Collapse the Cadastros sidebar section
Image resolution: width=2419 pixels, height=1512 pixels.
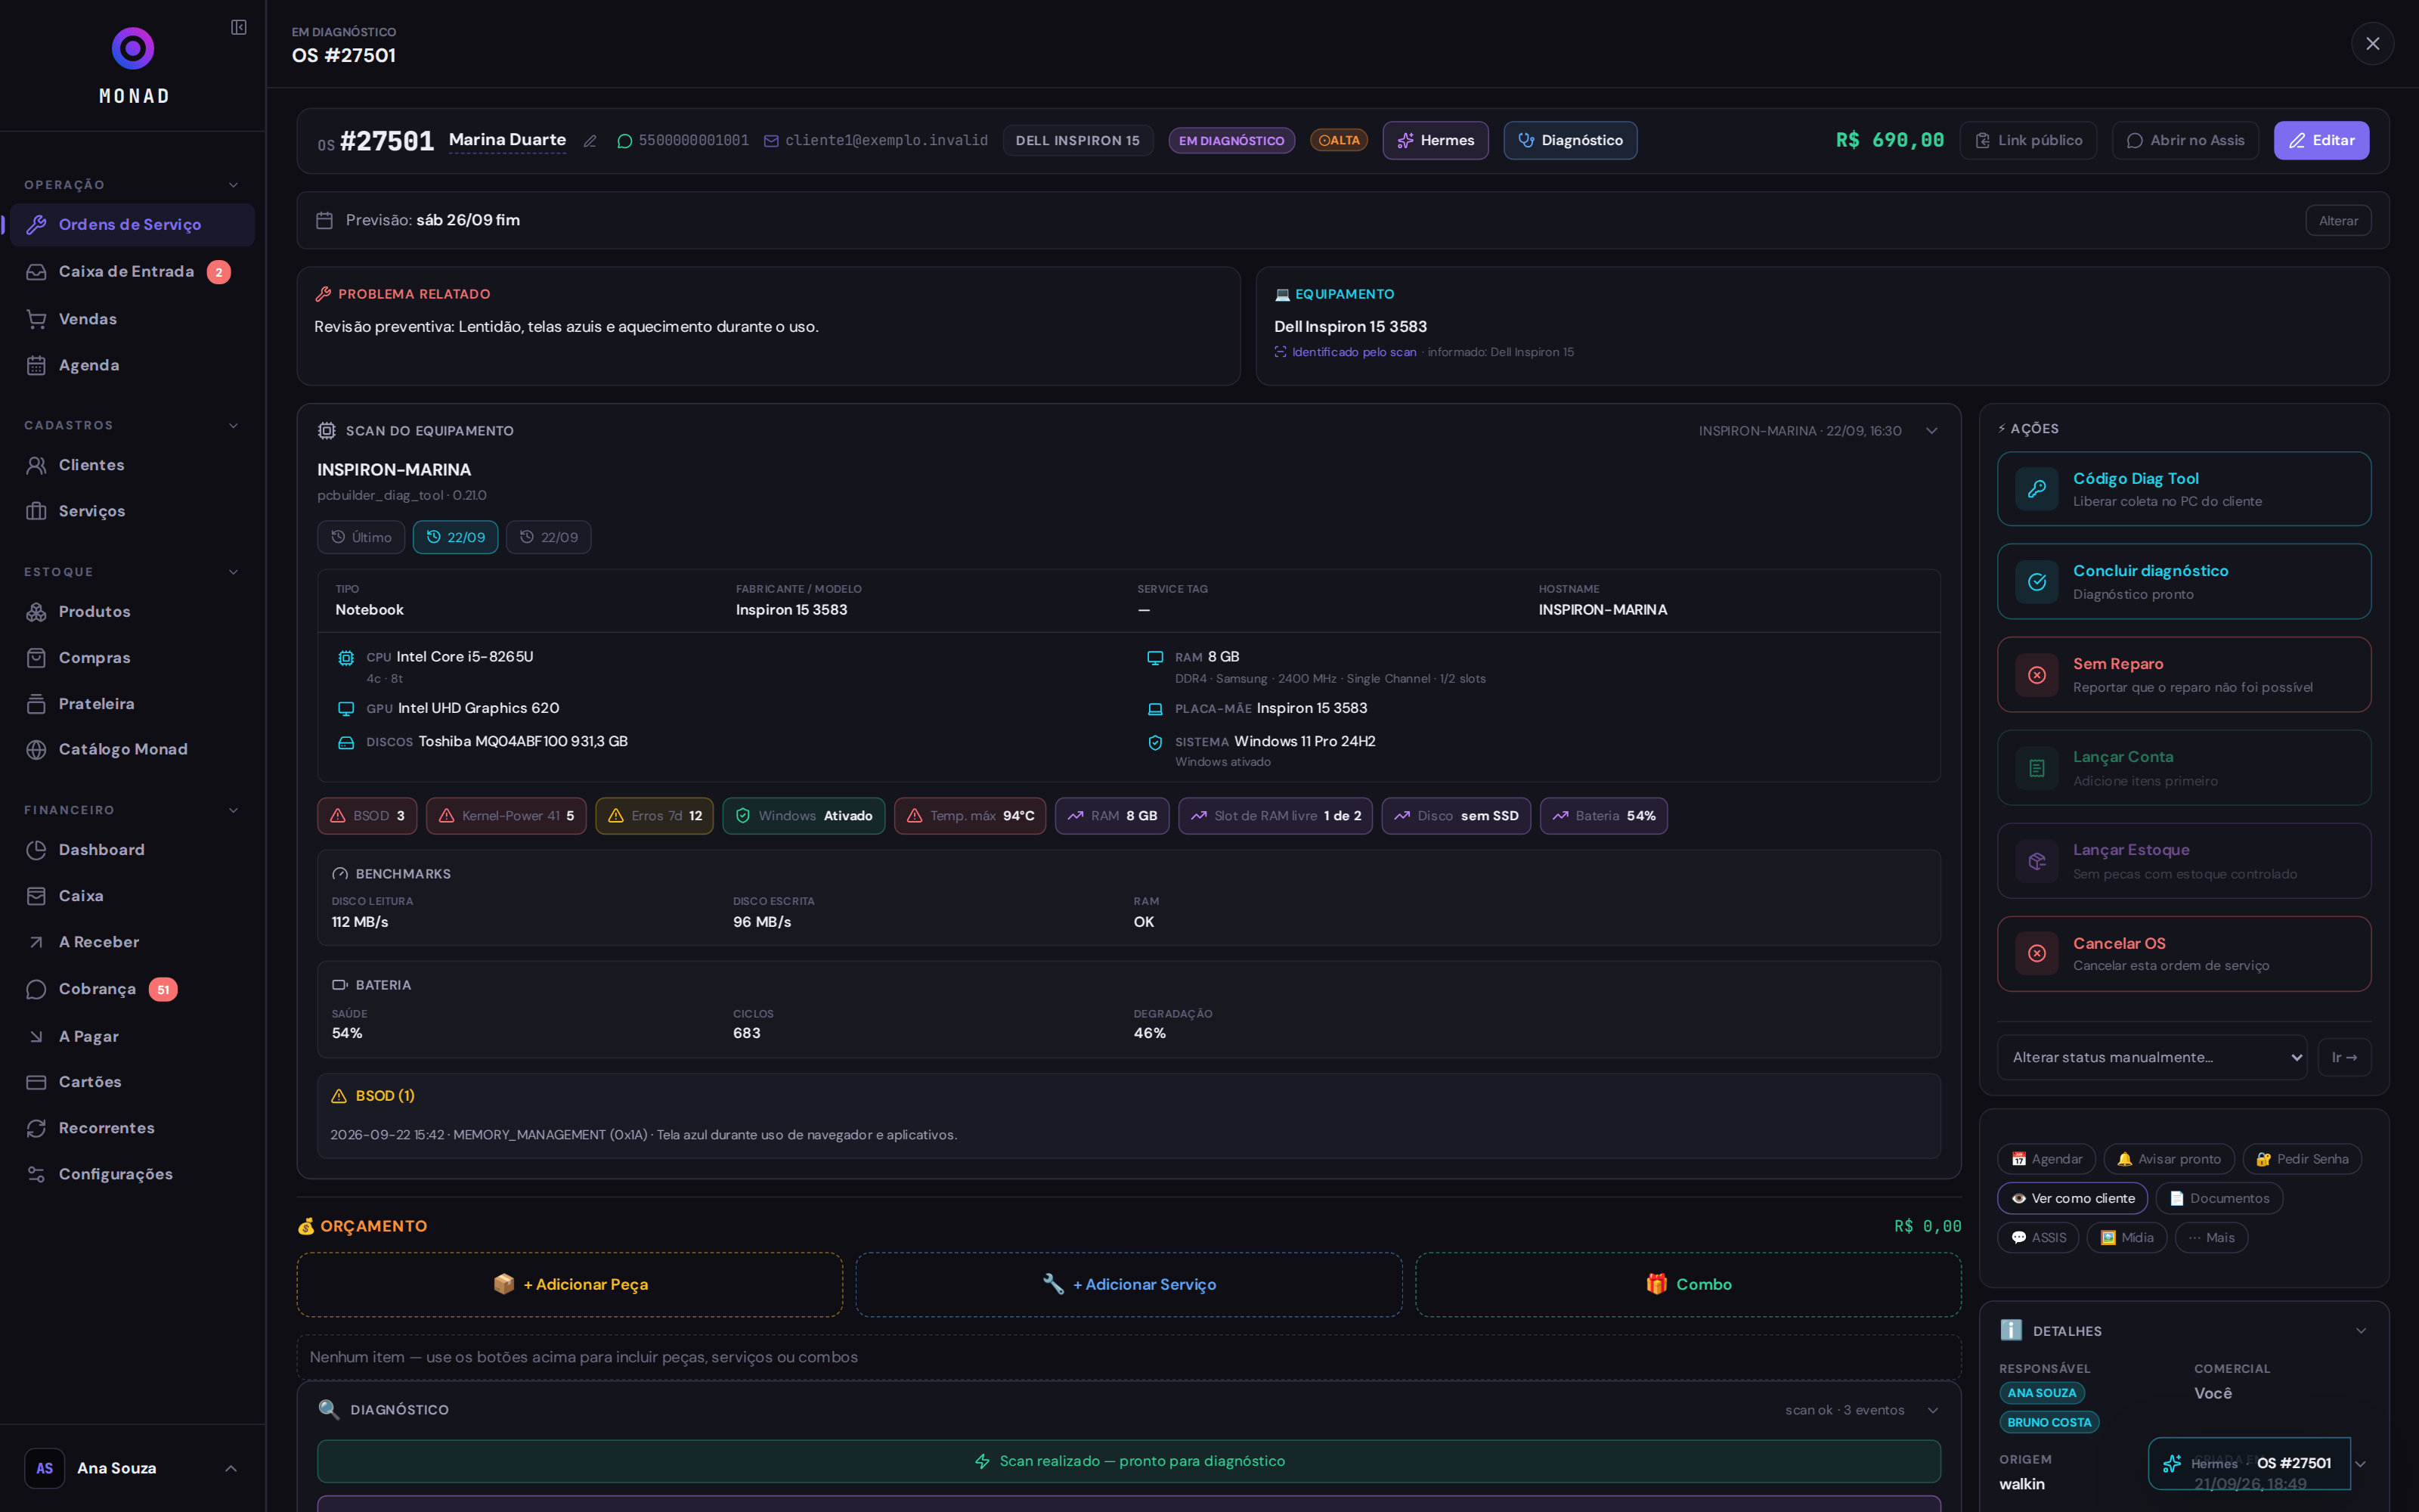pos(233,426)
